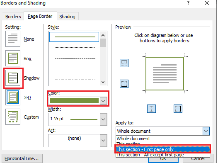Open the Color dropdown arrow
Image resolution: width=218 pixels, height=163 pixels.
click(x=103, y=101)
